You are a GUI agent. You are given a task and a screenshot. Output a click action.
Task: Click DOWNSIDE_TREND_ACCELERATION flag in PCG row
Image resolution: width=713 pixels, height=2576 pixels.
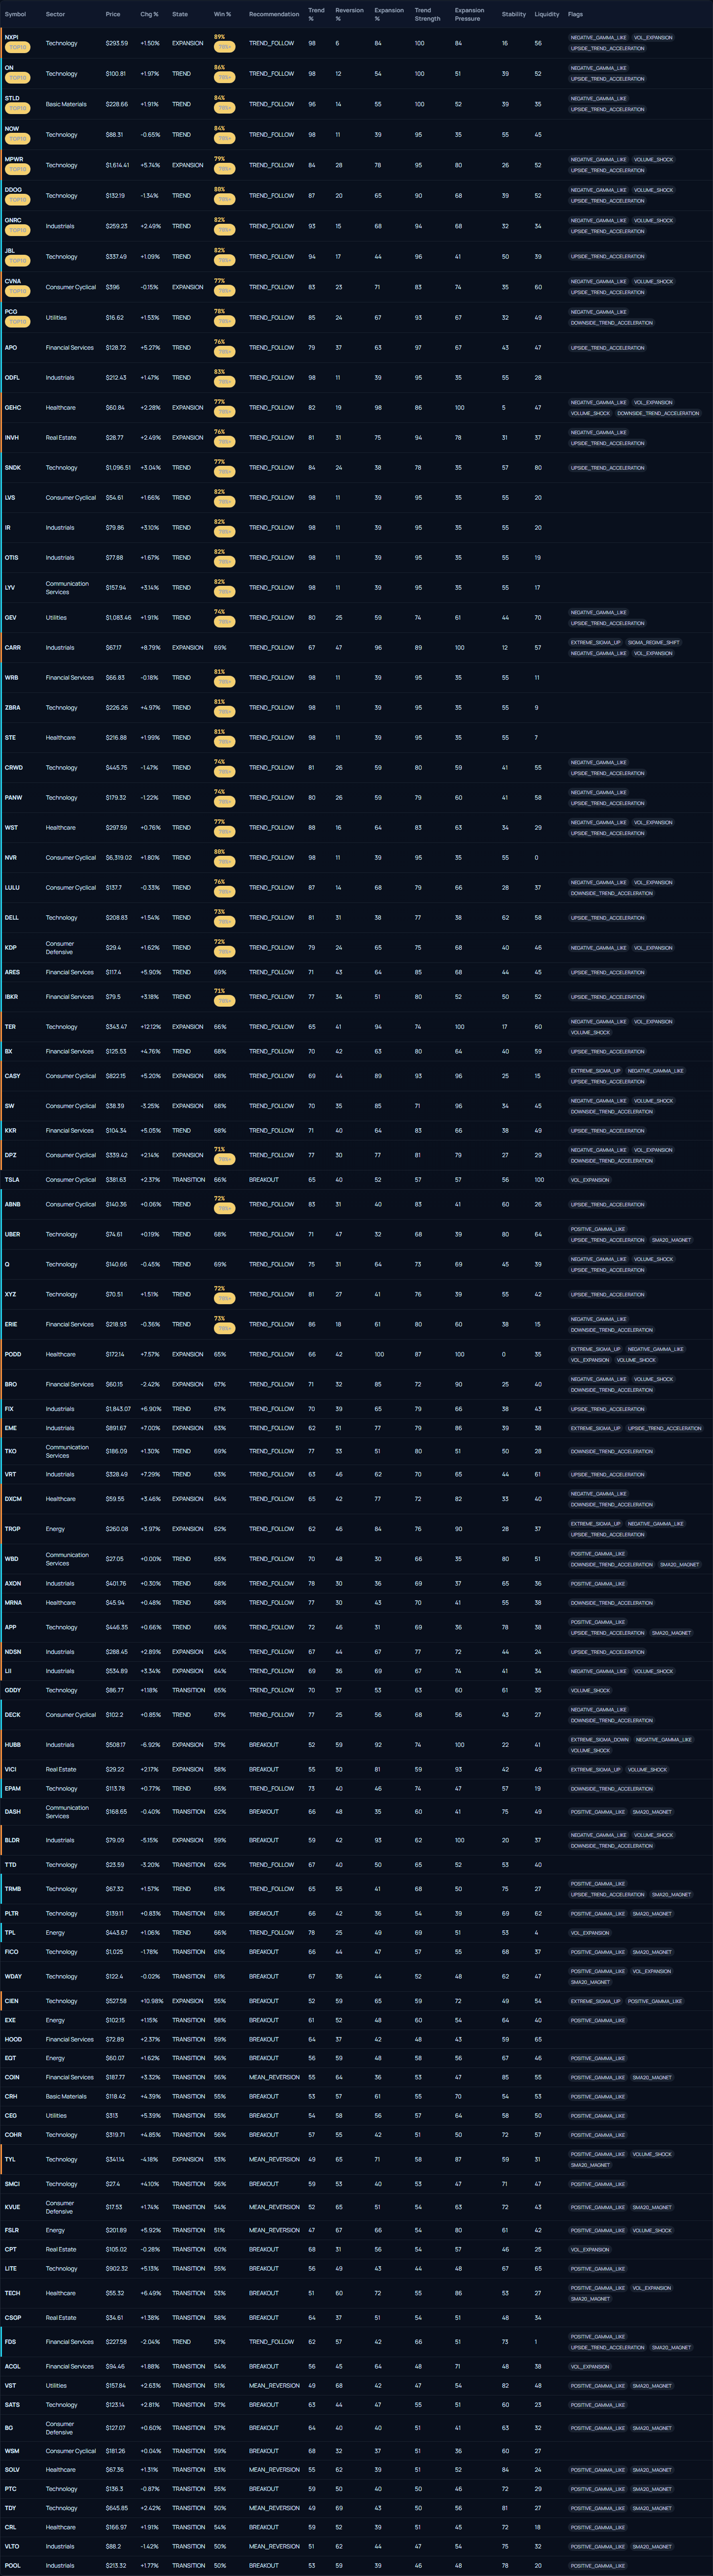(x=612, y=323)
